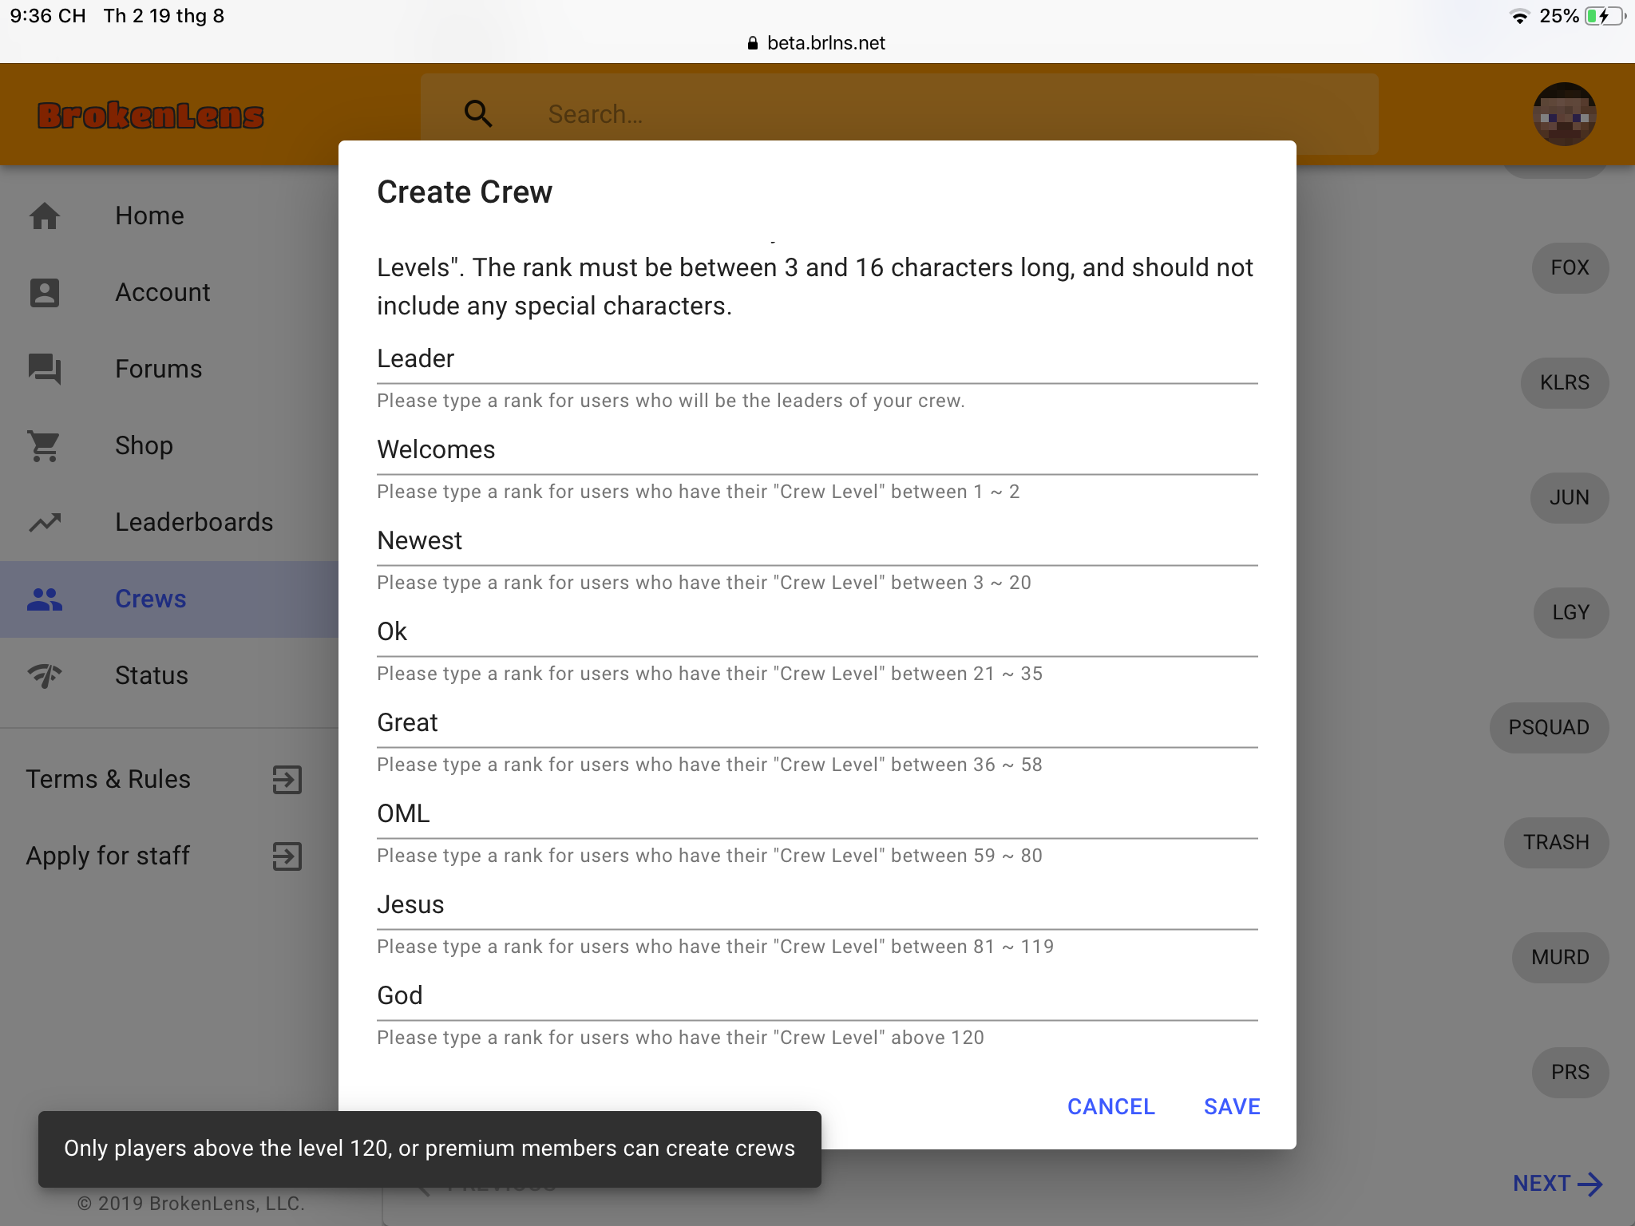Cancel the Create Crew dialog
Image resolution: width=1635 pixels, height=1226 pixels.
click(x=1110, y=1106)
